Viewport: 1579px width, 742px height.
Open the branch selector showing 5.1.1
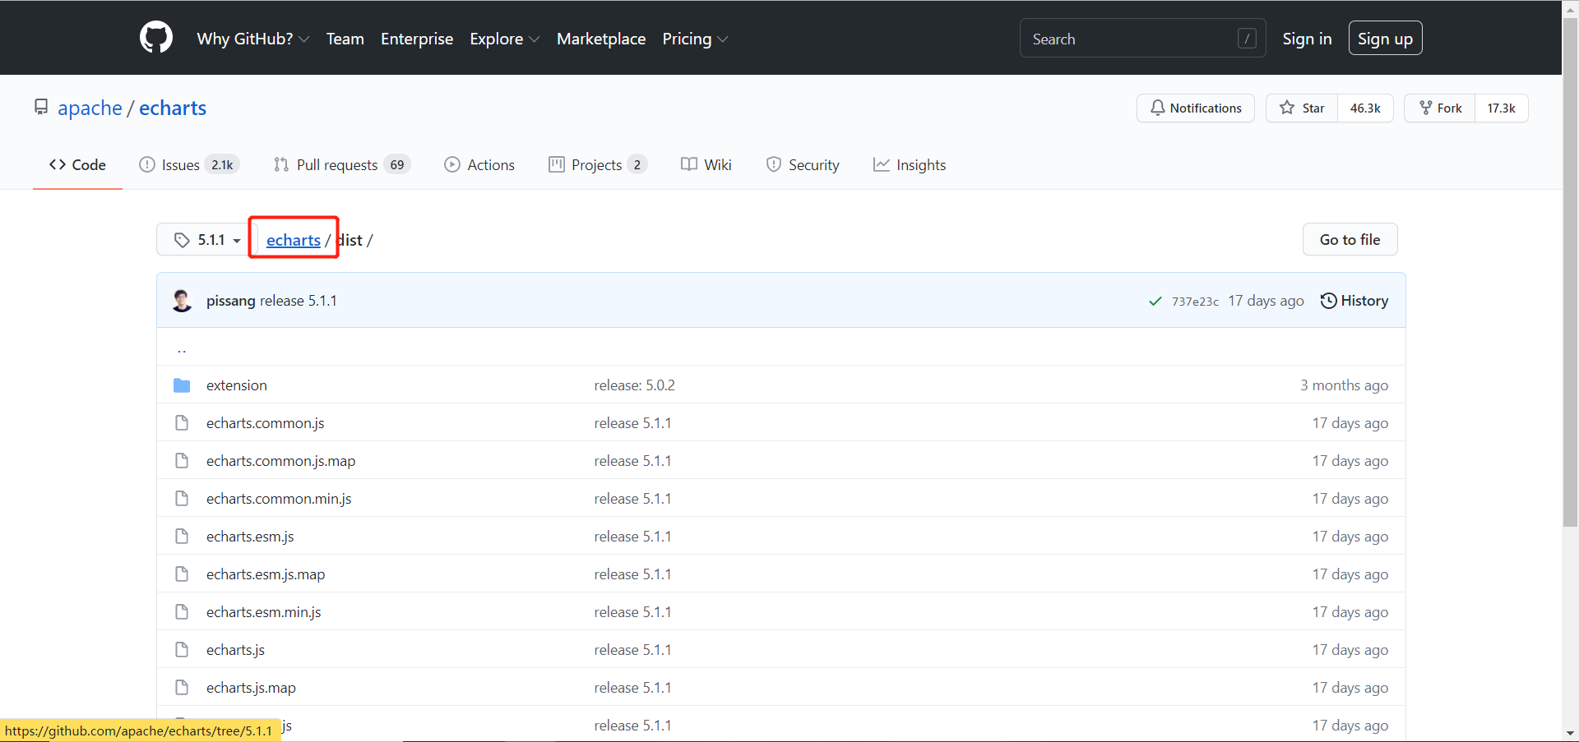tap(202, 239)
